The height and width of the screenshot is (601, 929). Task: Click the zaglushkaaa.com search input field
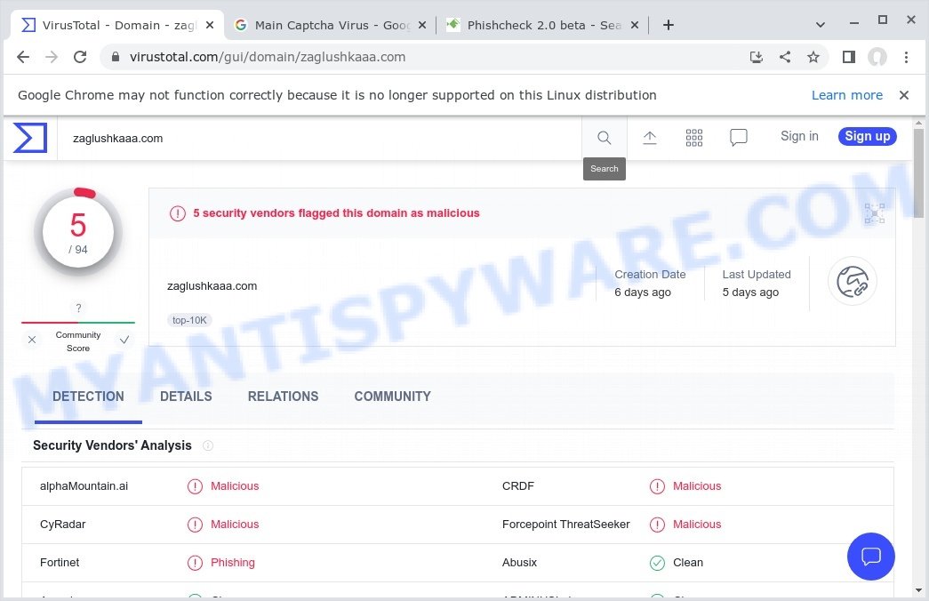320,138
